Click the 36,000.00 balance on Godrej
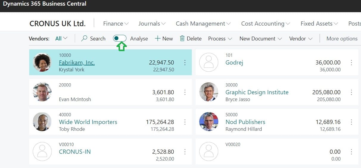 click(328, 62)
